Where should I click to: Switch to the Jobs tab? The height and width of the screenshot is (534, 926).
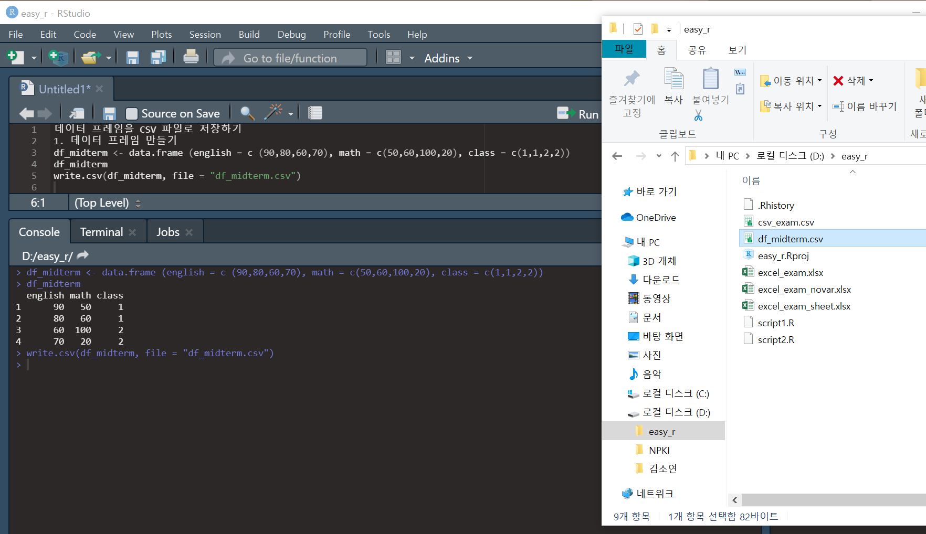click(x=168, y=232)
